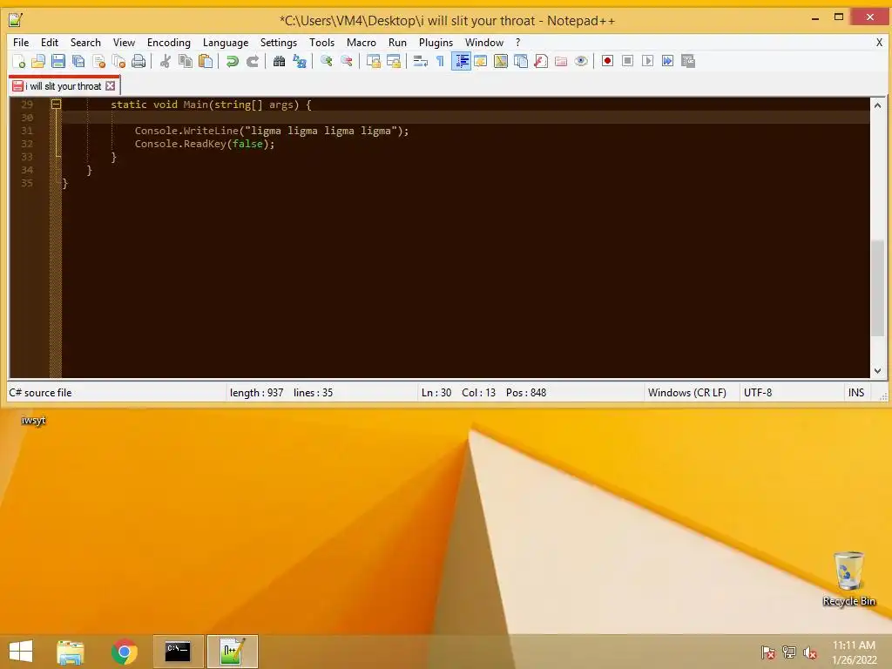
Task: Click the vertical scrollbar thumb in the editor
Action: point(877,287)
